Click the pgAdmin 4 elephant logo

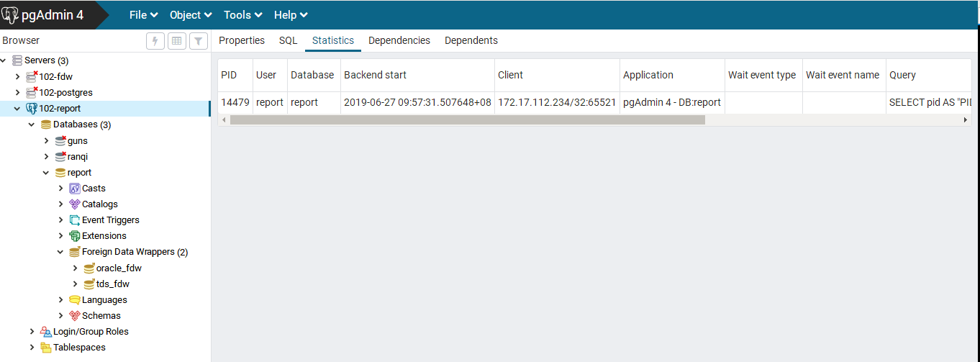tap(11, 14)
